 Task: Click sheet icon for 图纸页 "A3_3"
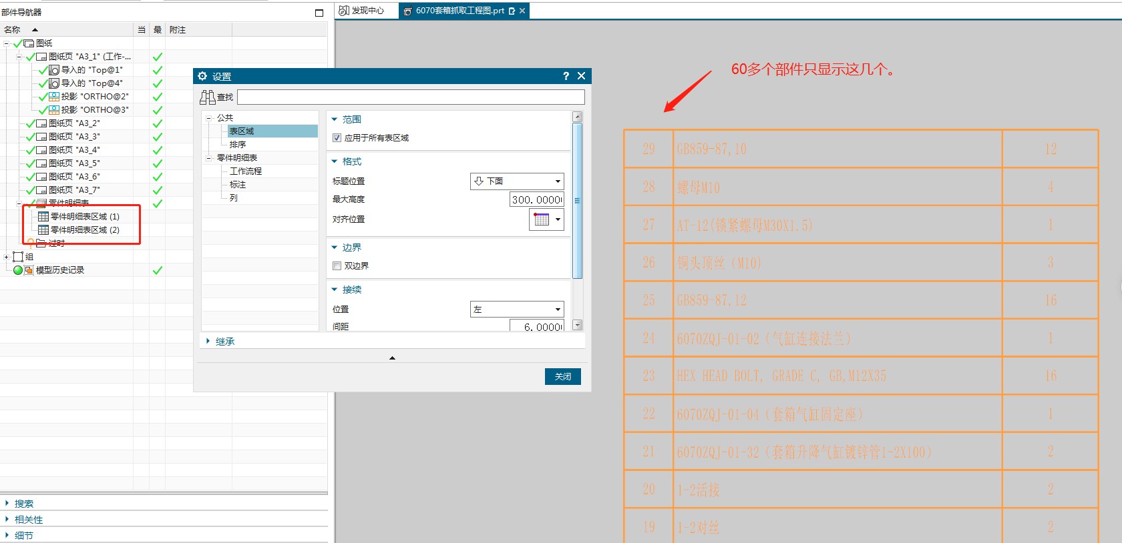[41, 137]
